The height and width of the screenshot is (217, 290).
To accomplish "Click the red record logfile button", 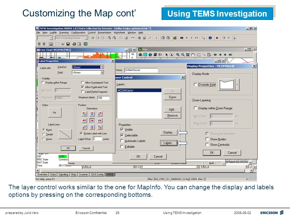I will 217,38.
